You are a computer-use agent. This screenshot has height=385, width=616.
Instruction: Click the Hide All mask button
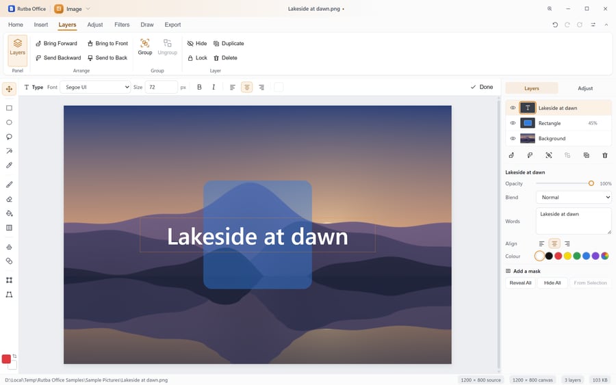tap(552, 283)
